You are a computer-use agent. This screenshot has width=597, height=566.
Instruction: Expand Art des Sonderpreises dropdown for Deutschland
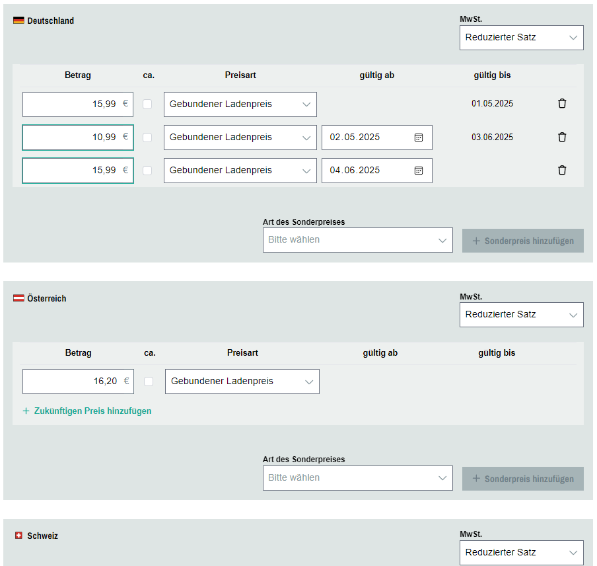click(357, 240)
